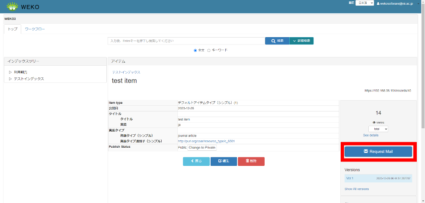Screen dimensions: 425x203
Task: Open the See details link
Action: pos(371,135)
